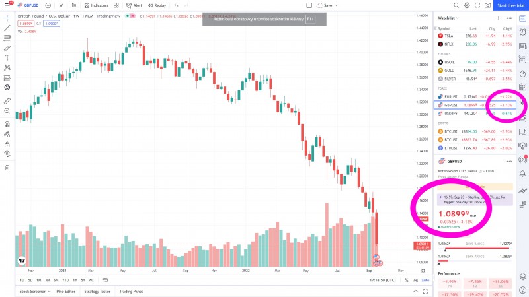Open chart settings gear icon
This screenshot has width=529, height=297.
coord(467,5)
